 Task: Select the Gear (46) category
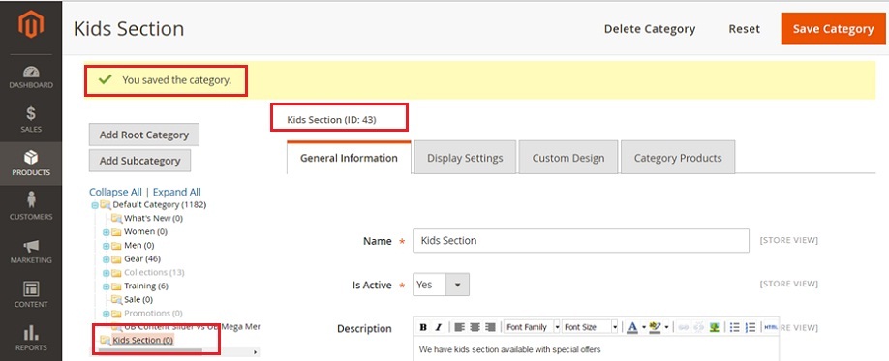tap(142, 259)
